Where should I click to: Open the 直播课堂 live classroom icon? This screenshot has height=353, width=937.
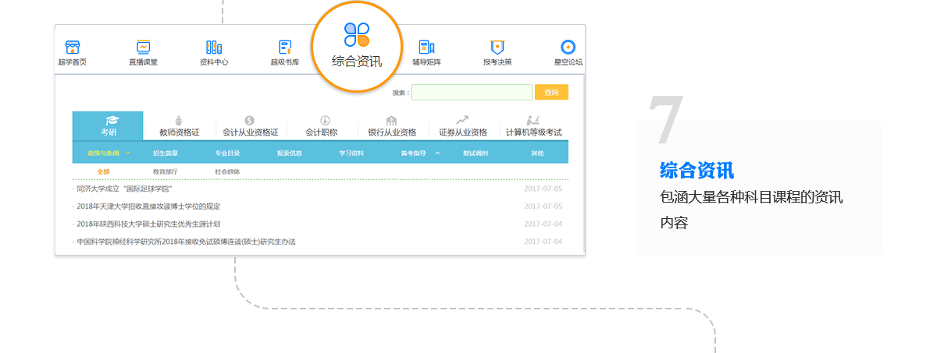(143, 48)
